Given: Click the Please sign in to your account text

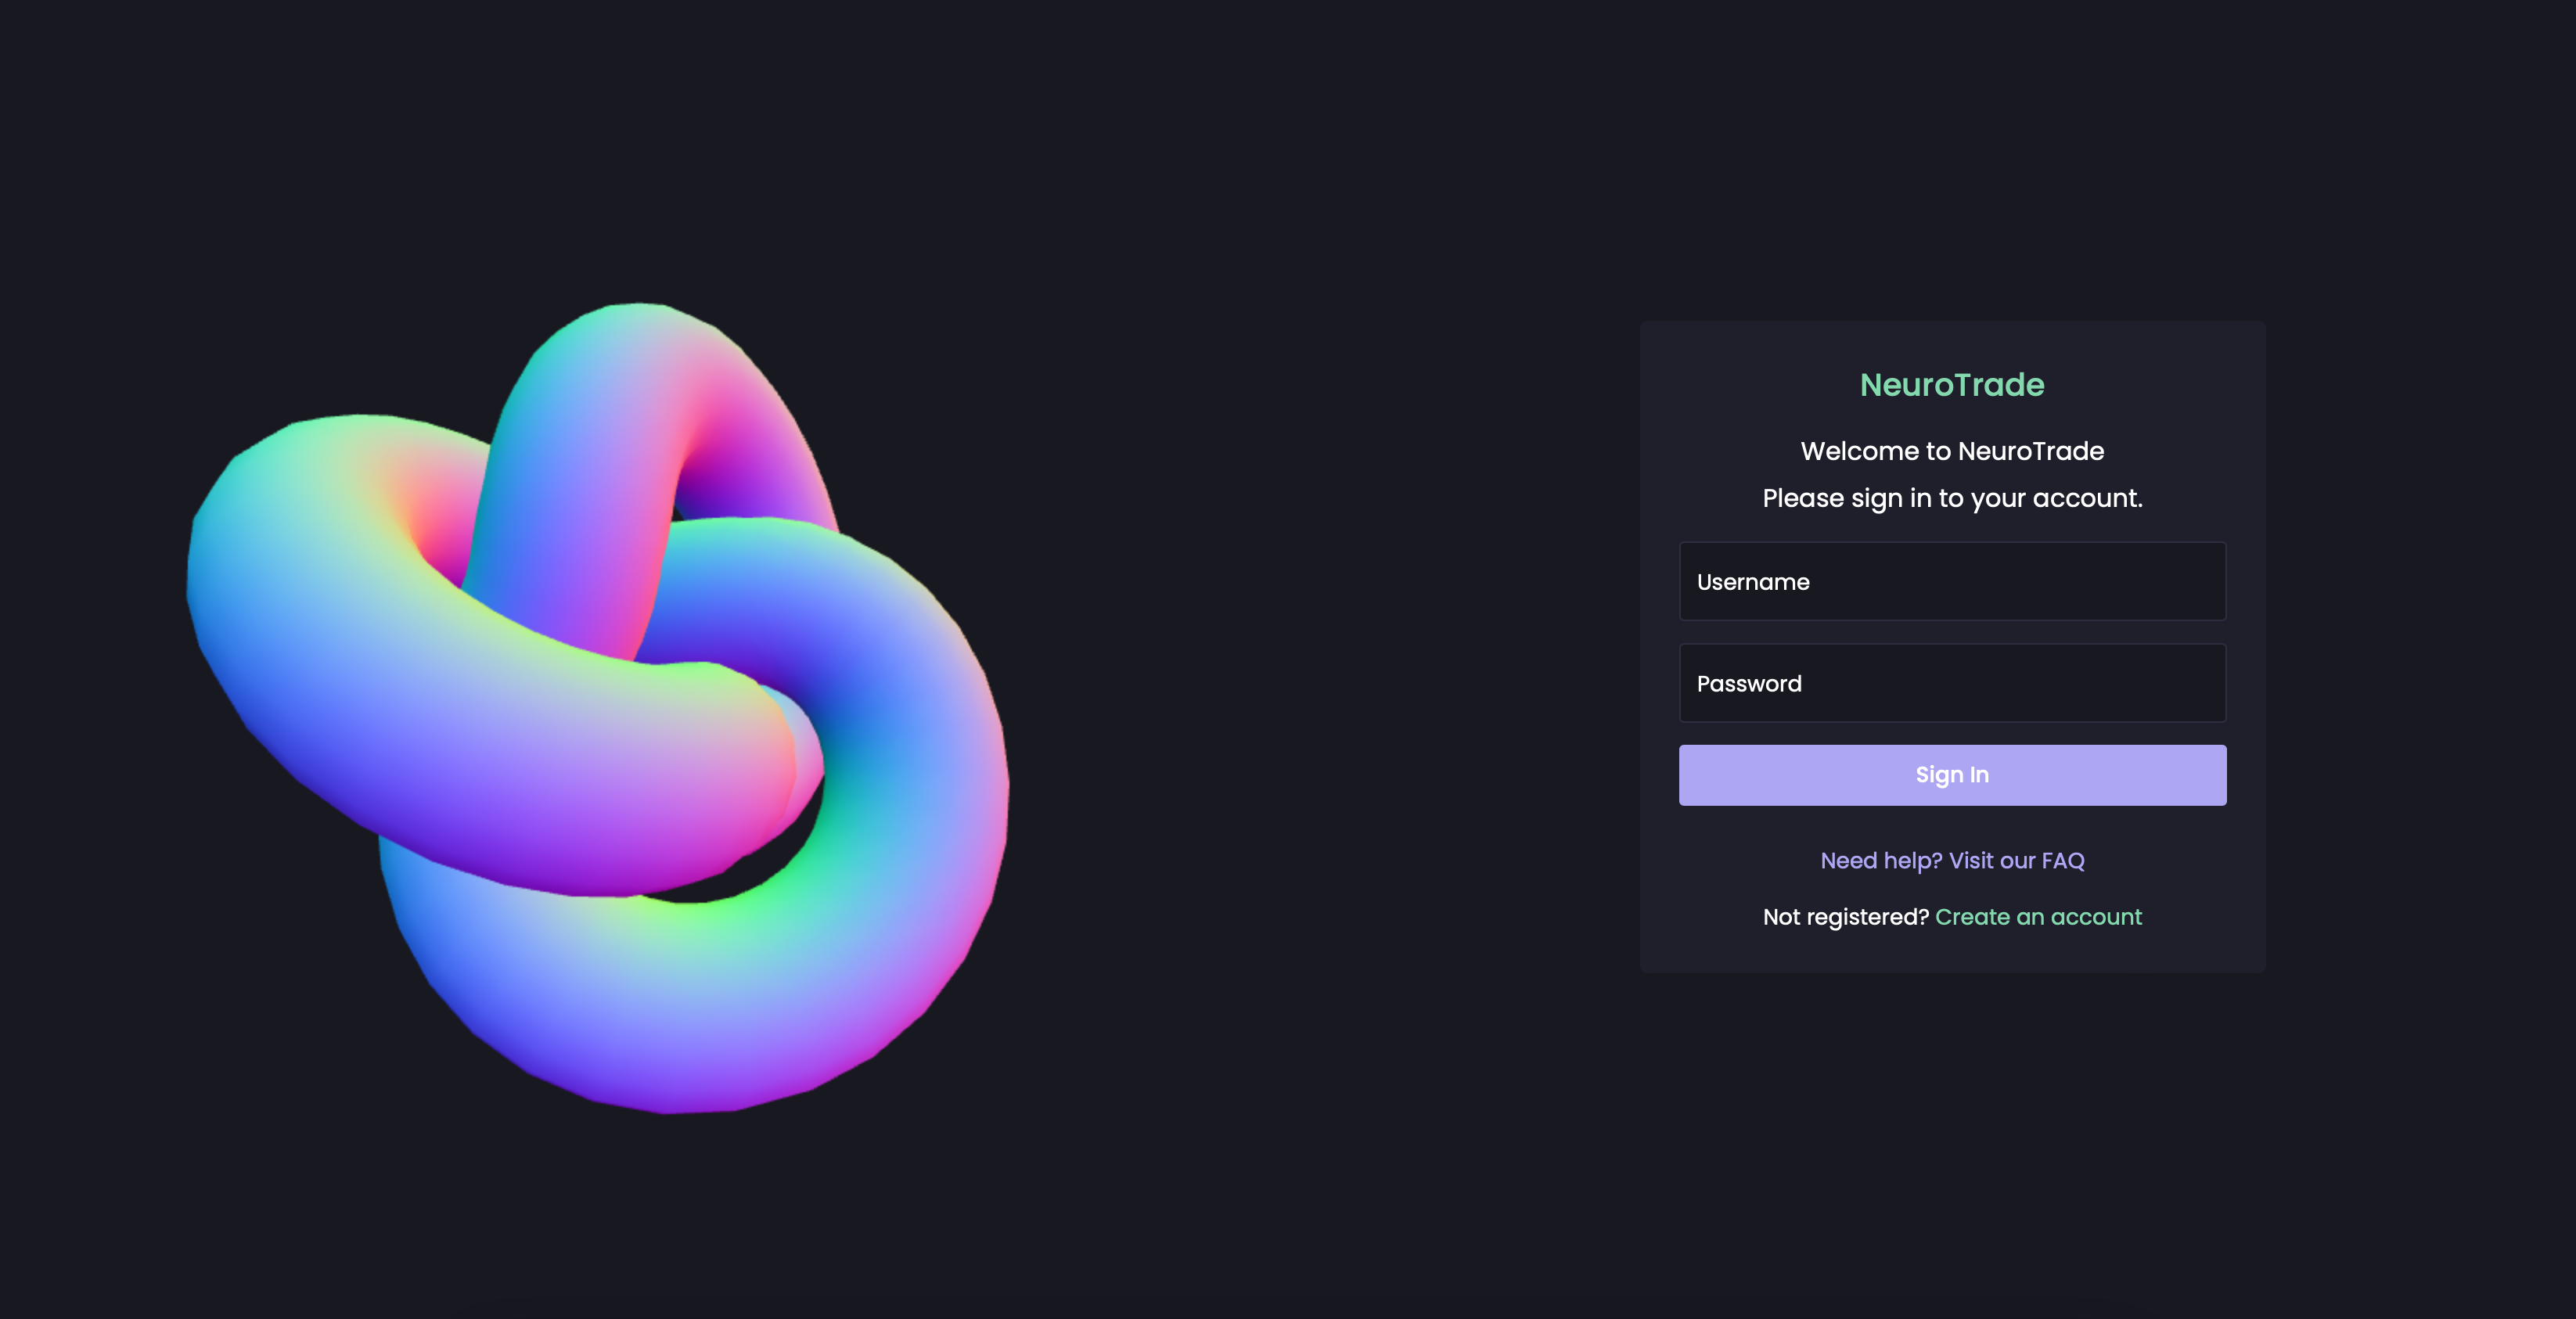Looking at the screenshot, I should (1952, 498).
